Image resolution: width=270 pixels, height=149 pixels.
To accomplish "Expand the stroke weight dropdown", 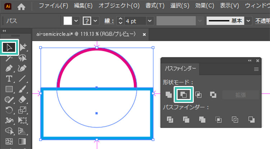I will coord(150,21).
